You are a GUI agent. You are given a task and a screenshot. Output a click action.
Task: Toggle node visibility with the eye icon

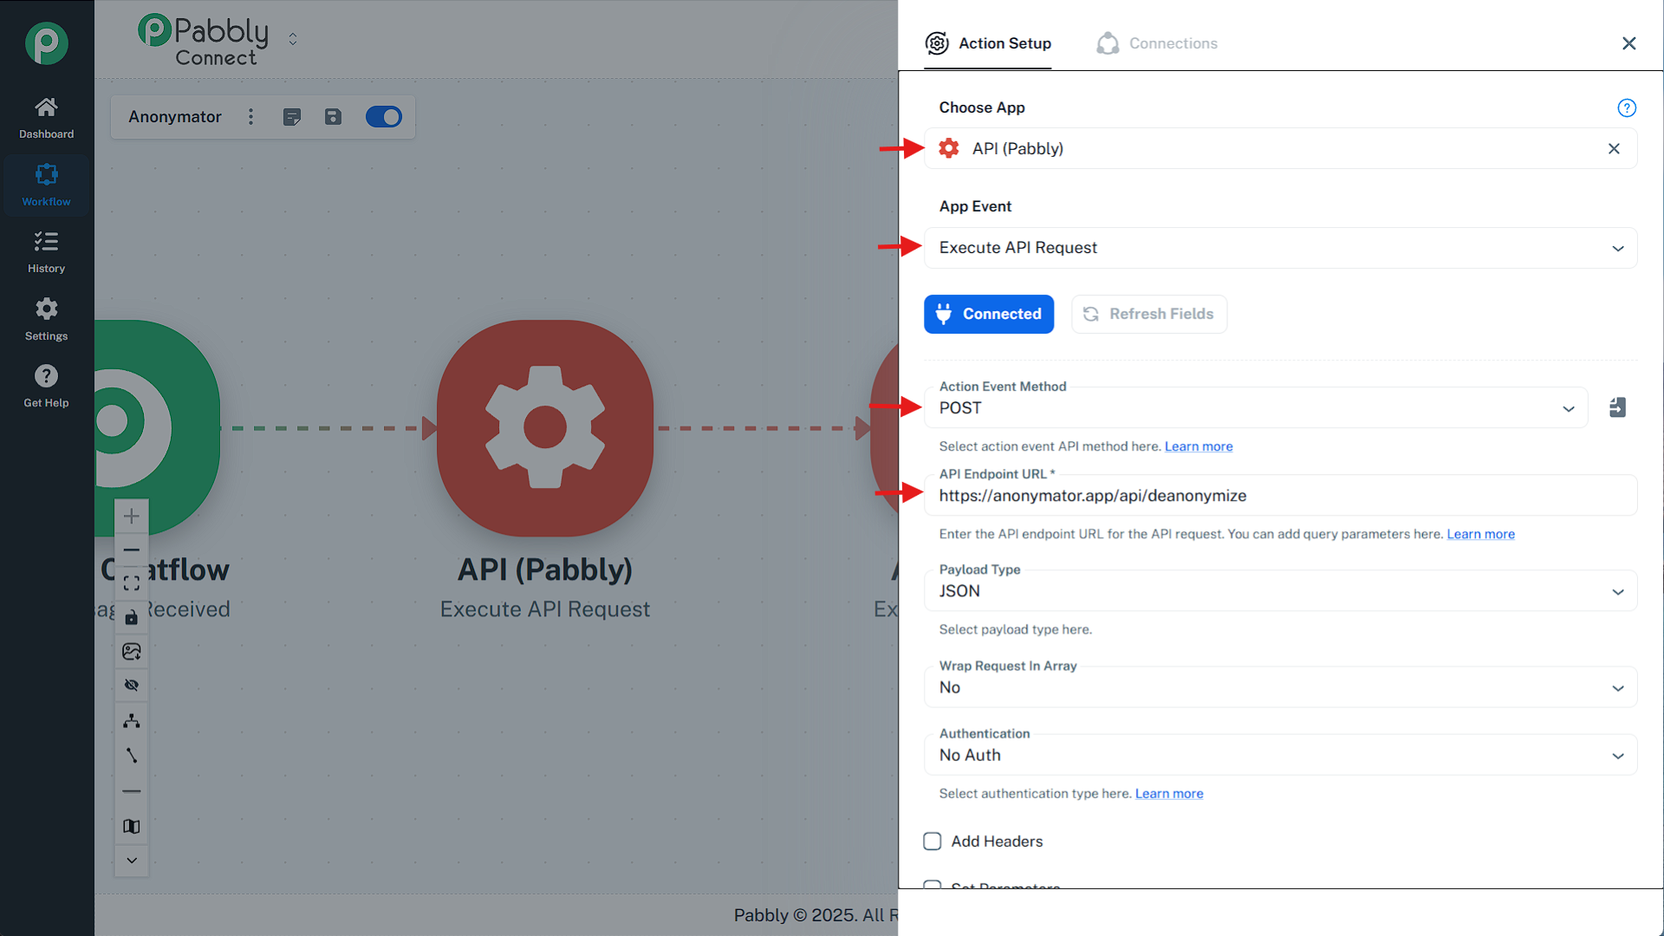pos(132,685)
